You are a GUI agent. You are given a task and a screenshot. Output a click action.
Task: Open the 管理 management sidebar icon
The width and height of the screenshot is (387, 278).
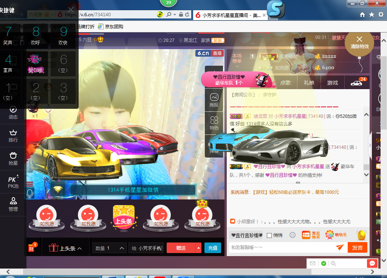[x=13, y=205]
